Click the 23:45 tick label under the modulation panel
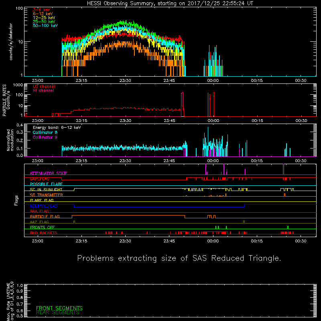The image size is (321, 321). 169,161
